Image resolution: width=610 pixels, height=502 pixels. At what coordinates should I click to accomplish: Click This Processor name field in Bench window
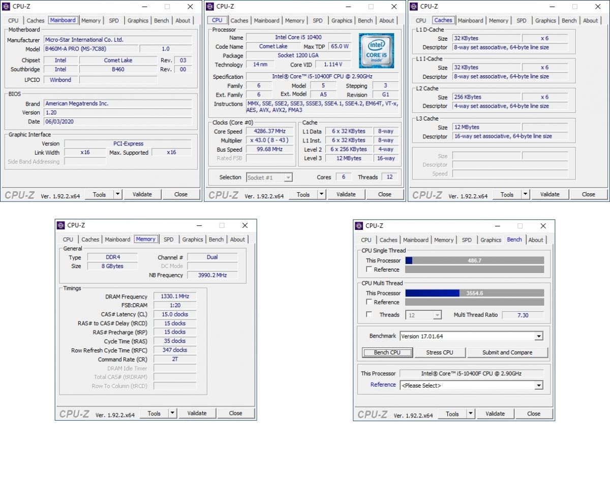pyautogui.click(x=471, y=373)
